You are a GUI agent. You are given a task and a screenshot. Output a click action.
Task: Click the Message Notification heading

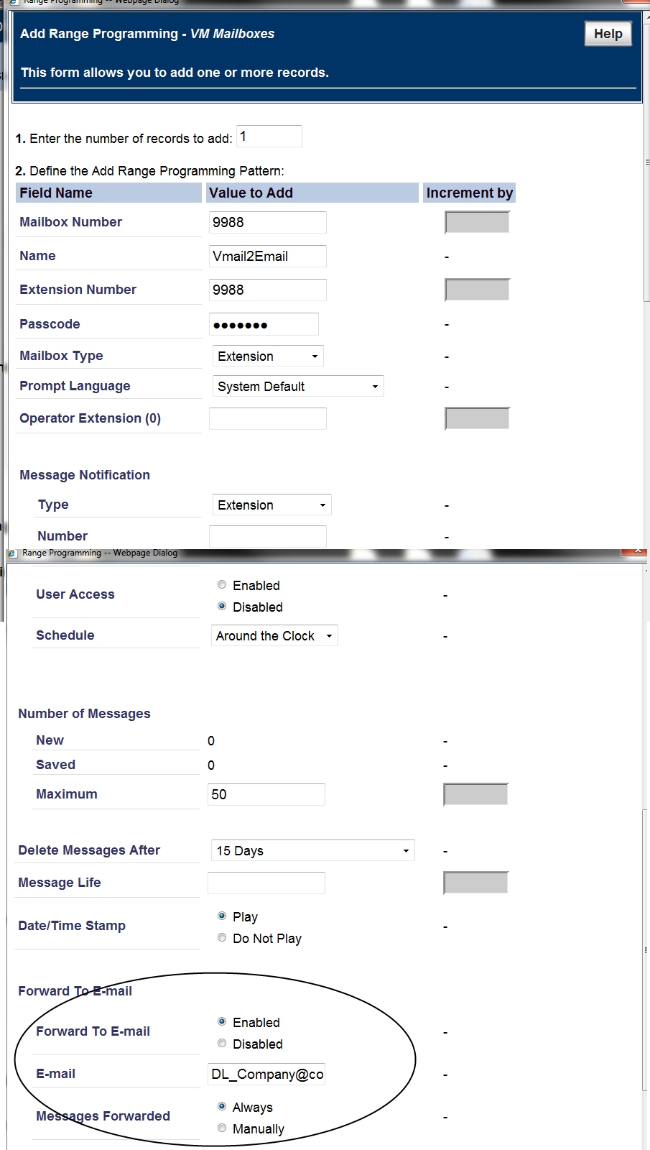coord(85,475)
